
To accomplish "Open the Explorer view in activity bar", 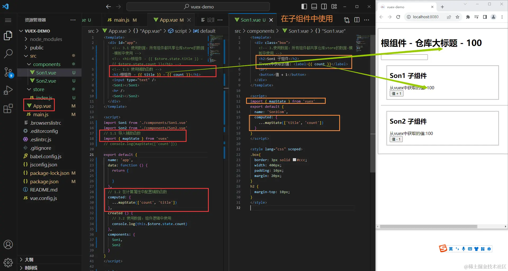I will (x=8, y=35).
